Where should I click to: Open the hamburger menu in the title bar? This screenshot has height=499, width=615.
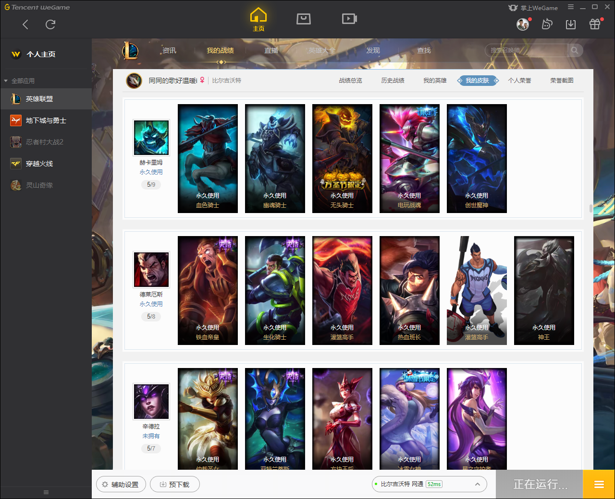pos(571,7)
